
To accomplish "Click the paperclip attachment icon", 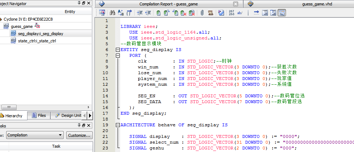I will [202, 13].
